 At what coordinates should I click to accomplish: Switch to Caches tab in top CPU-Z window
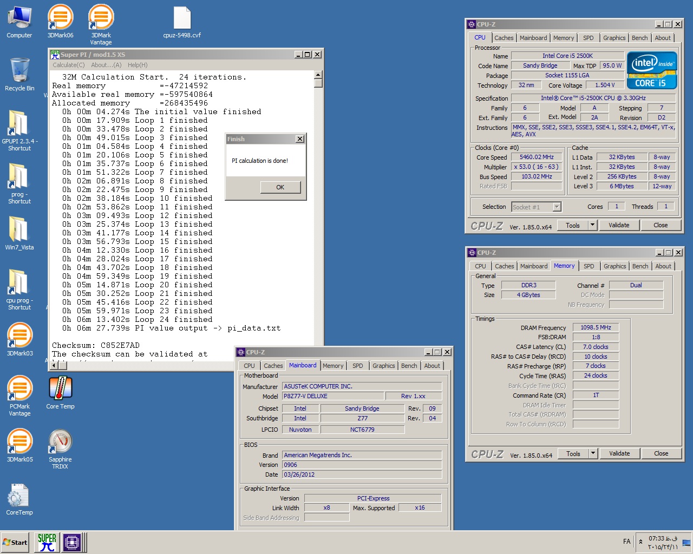(x=504, y=38)
